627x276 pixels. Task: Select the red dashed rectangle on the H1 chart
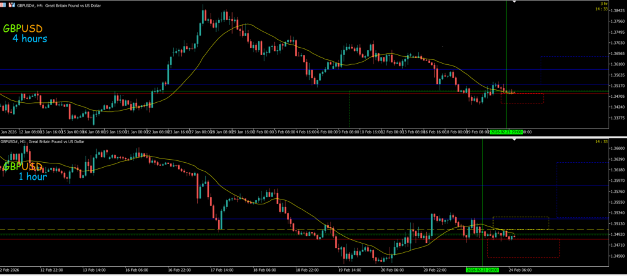click(x=524, y=257)
